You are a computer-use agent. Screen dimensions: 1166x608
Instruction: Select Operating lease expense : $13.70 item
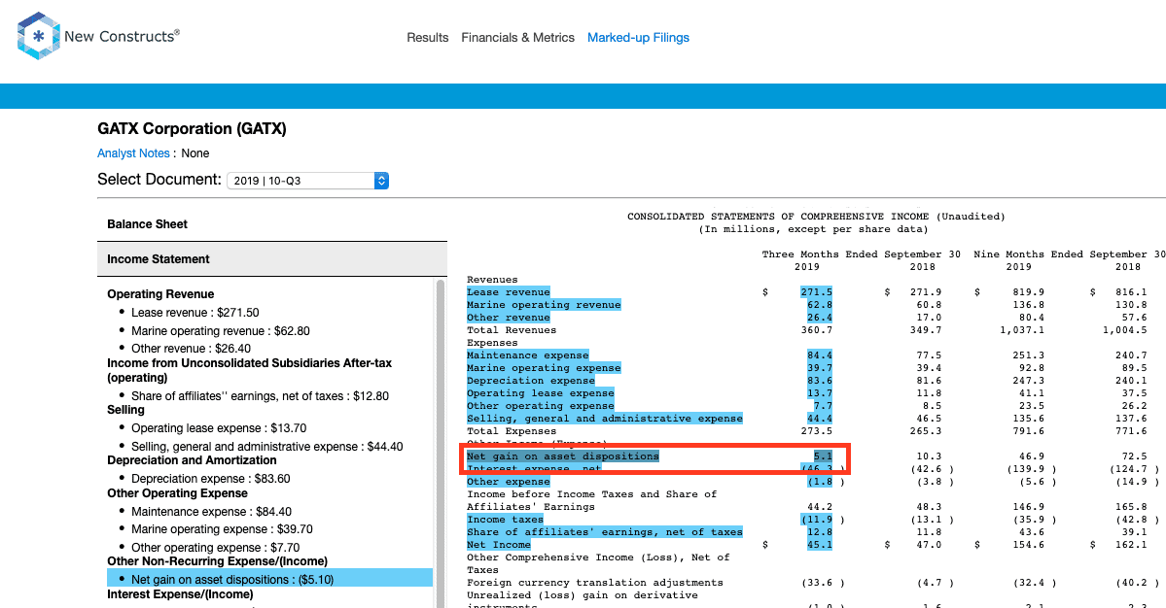pos(219,428)
